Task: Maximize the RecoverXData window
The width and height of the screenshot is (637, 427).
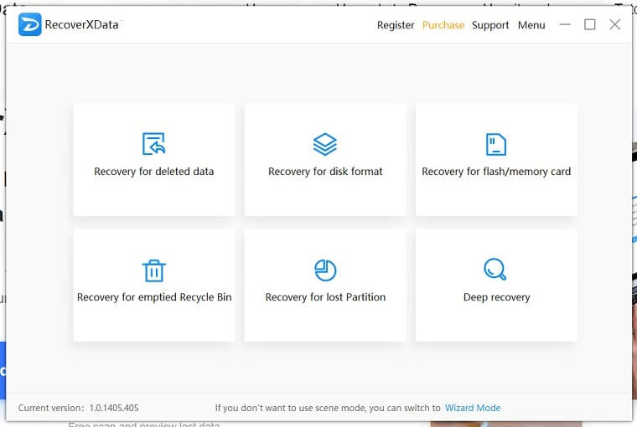Action: (x=590, y=25)
